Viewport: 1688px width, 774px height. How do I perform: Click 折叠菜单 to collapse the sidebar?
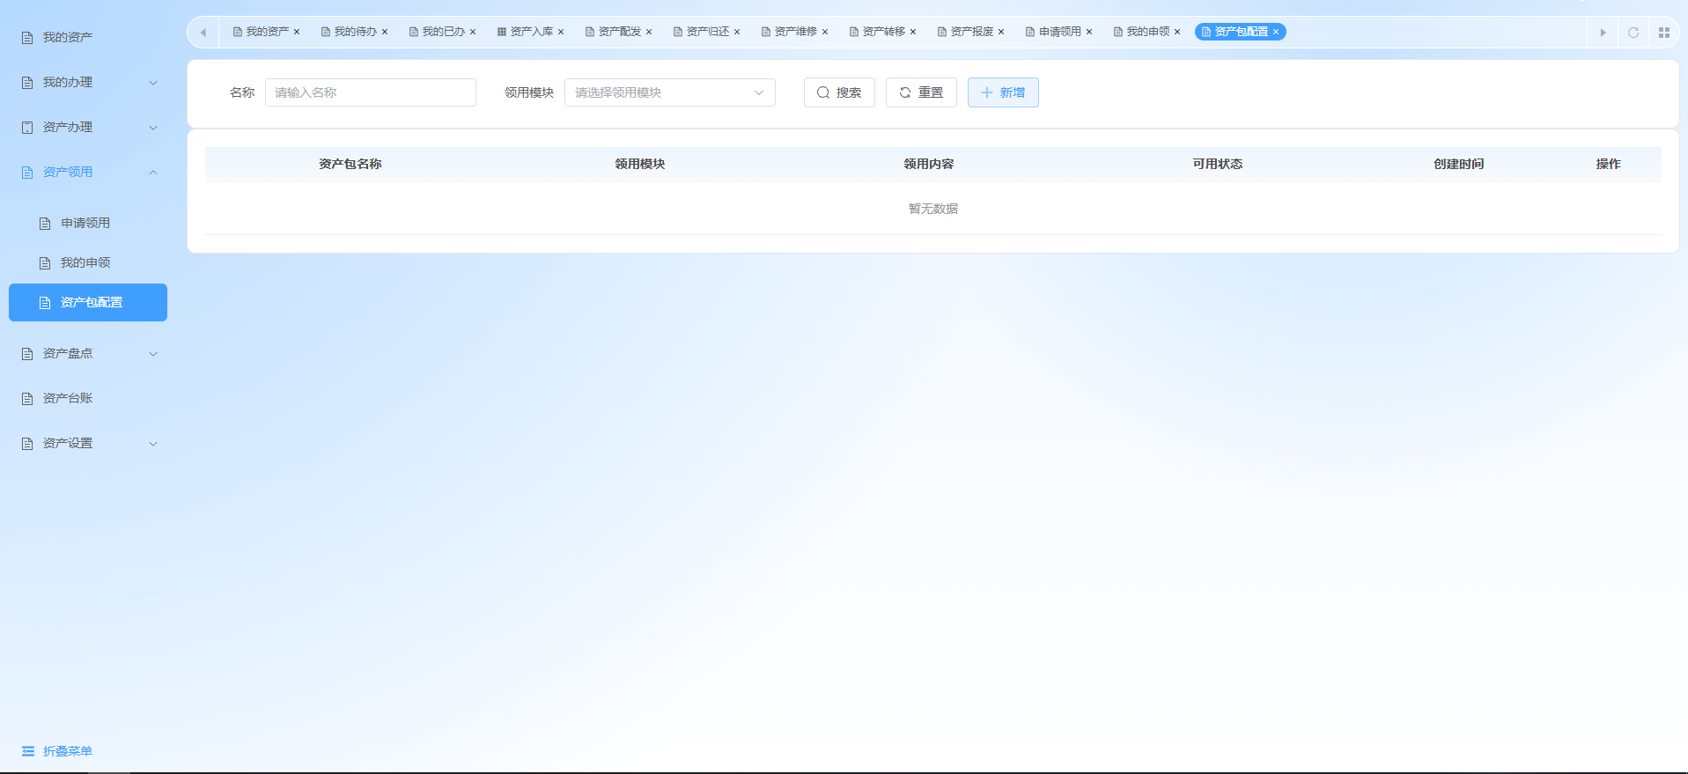[x=57, y=751]
